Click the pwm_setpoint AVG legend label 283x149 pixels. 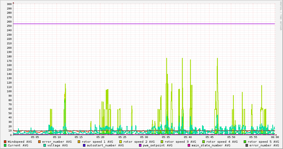tap(158, 145)
